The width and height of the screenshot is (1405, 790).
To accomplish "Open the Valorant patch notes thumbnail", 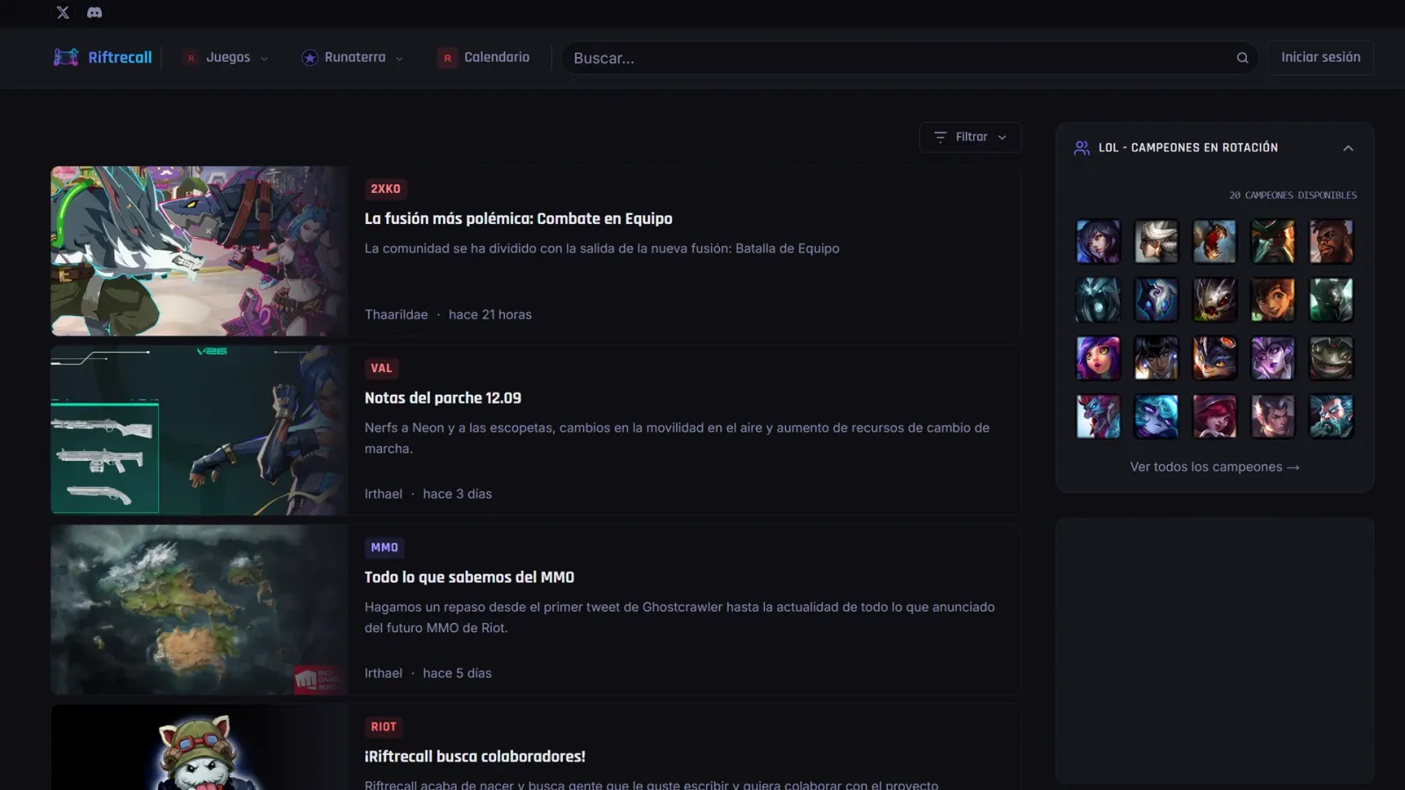I will click(x=199, y=430).
